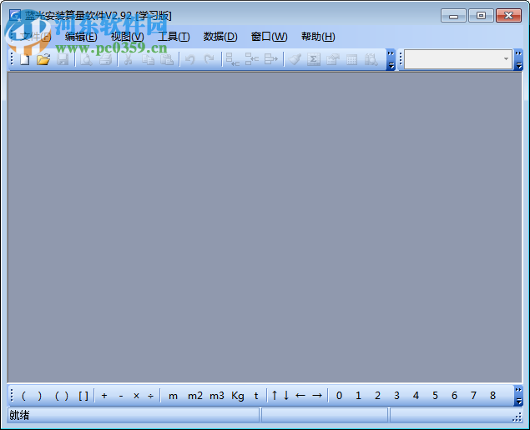Click the Save floppy disk icon
The width and height of the screenshot is (530, 430).
(x=63, y=59)
